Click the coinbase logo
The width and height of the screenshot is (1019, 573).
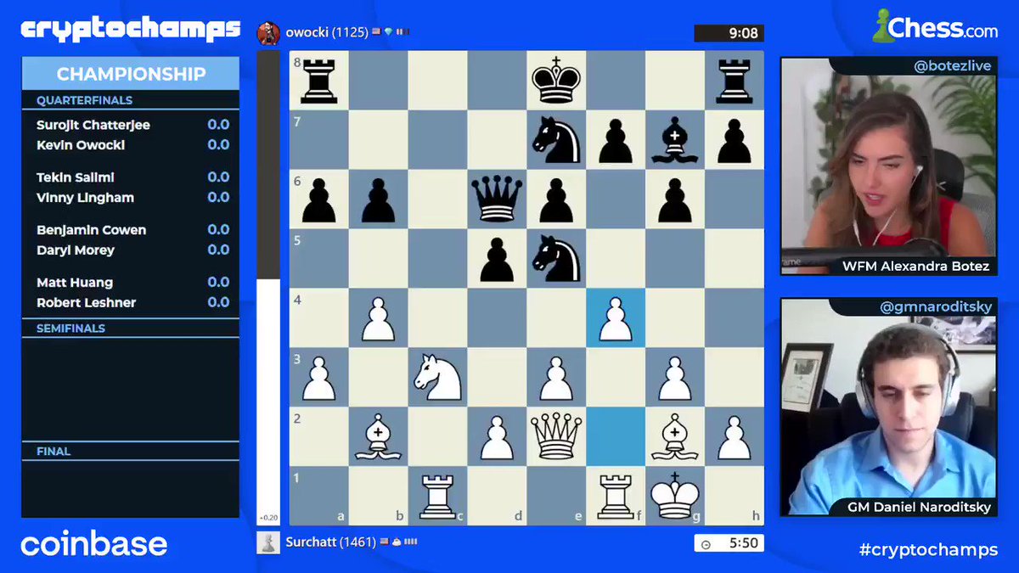93,544
